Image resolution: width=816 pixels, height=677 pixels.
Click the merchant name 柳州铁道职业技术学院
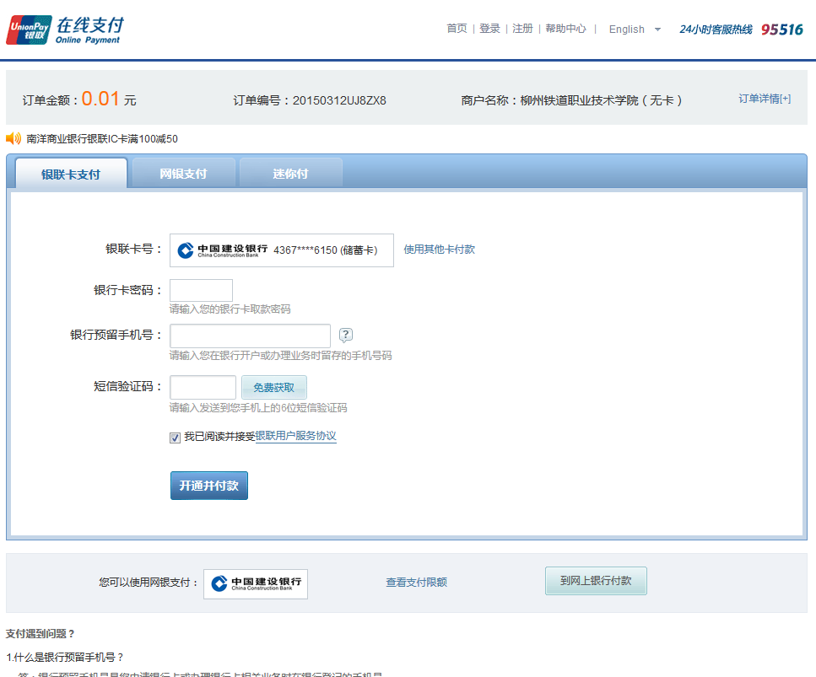click(x=579, y=100)
